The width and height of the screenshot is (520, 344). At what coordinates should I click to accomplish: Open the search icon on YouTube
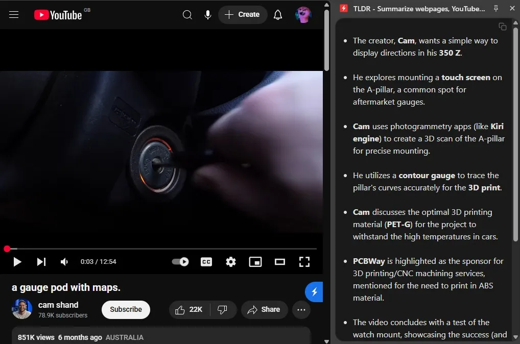pyautogui.click(x=187, y=15)
